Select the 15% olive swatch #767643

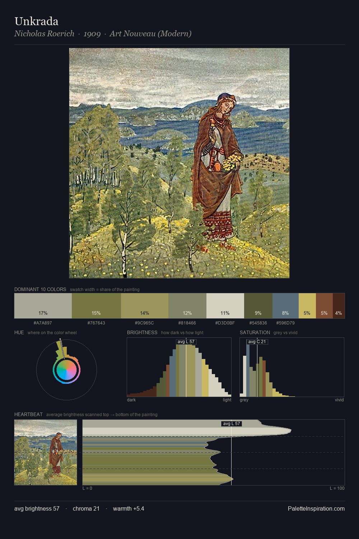[96, 306]
